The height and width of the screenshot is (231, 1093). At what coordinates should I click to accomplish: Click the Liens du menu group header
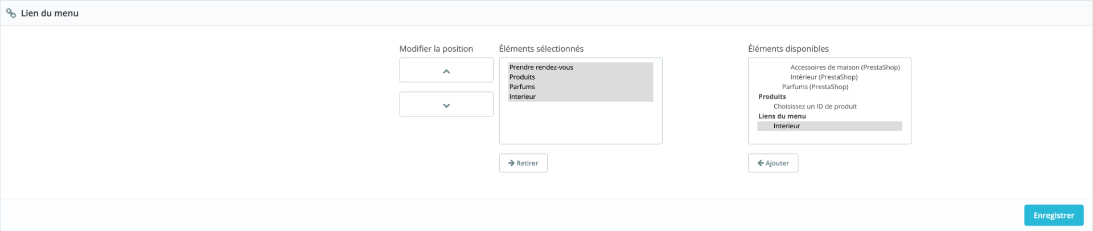click(x=782, y=116)
